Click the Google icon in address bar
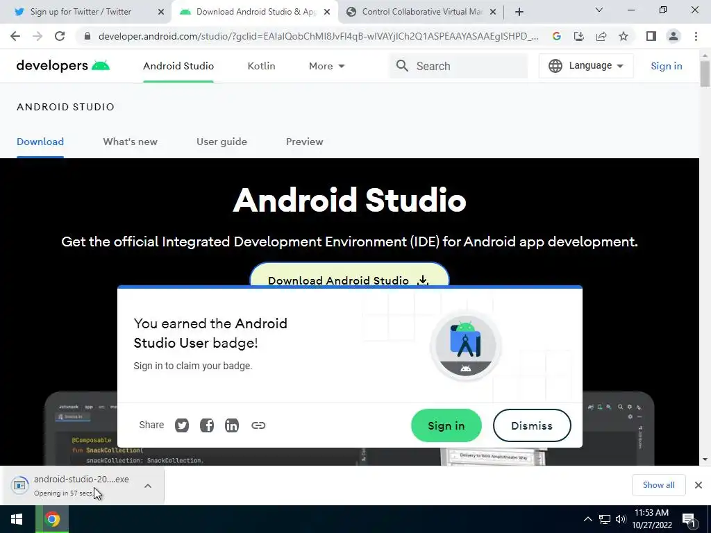Screen dimensions: 711x533 tap(557, 36)
